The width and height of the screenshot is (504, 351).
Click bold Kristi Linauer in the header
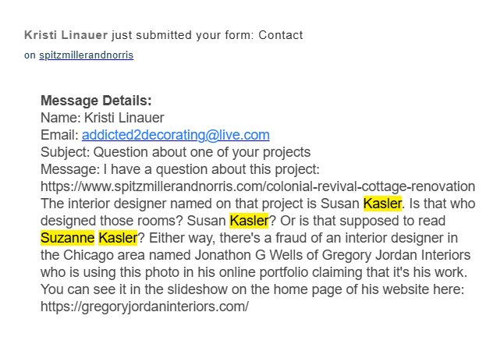[66, 35]
